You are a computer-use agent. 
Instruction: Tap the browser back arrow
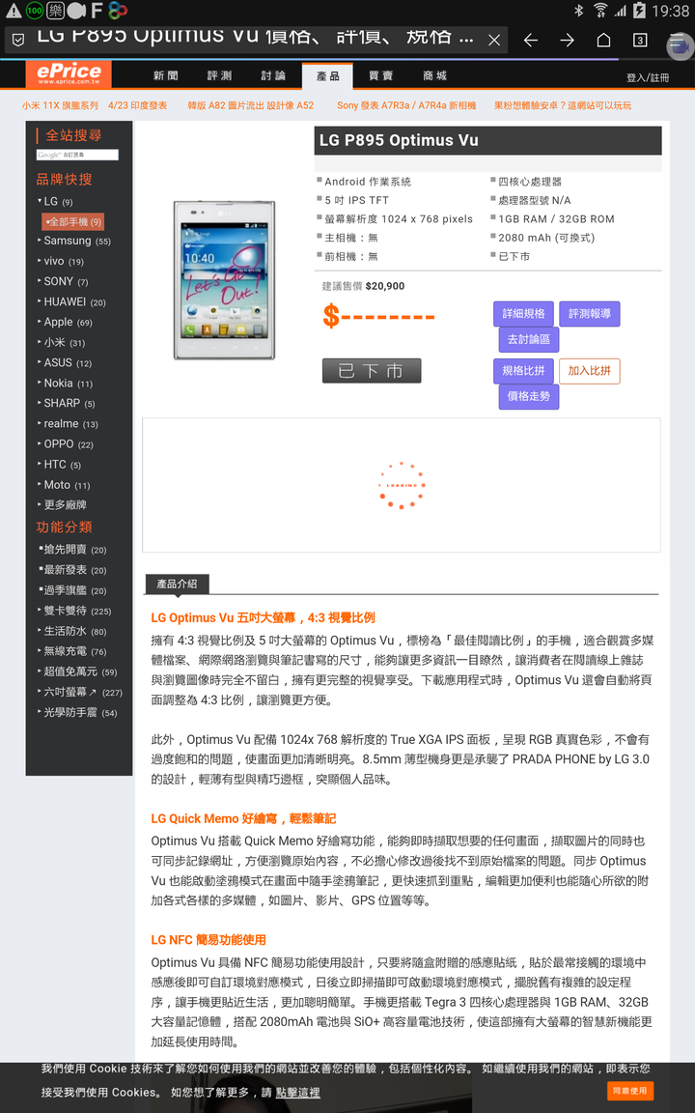[x=531, y=41]
